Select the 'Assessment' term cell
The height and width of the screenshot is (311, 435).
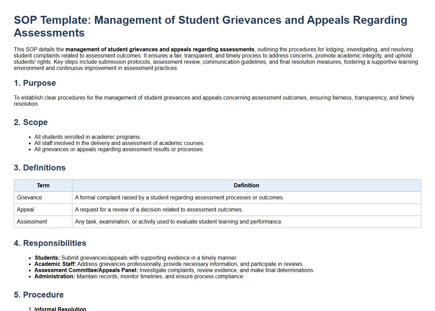(32, 222)
